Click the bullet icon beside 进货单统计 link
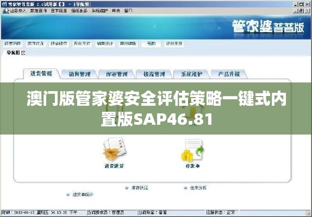The image size is (312, 217). coord(68,195)
